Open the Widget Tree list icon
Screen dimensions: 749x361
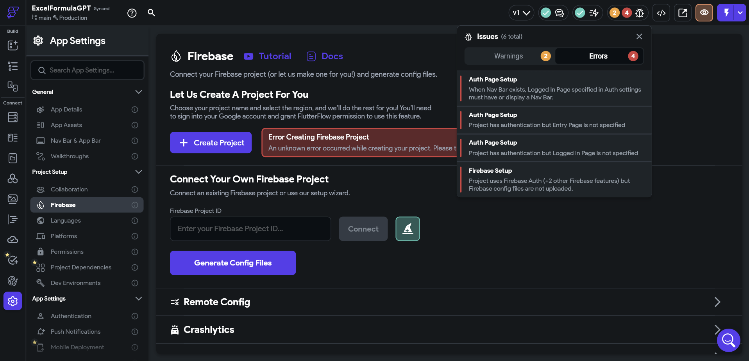(x=13, y=66)
